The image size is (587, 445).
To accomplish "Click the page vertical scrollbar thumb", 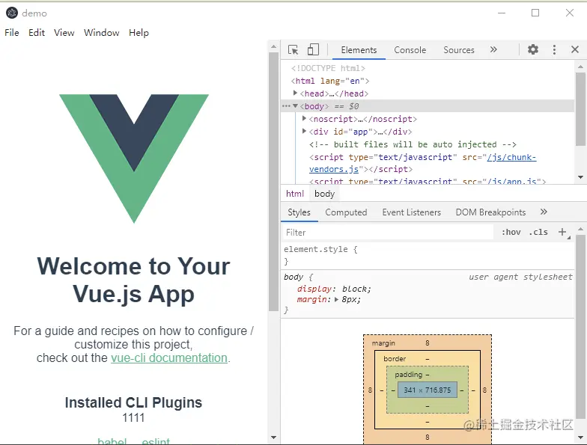I will (x=274, y=182).
